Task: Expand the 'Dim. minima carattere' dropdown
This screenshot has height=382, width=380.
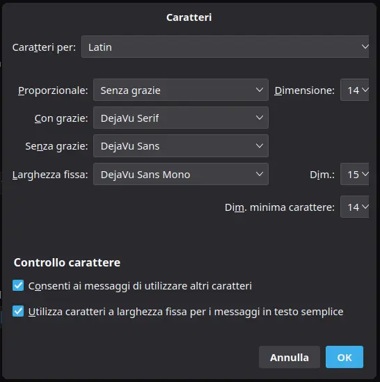Action: [x=354, y=207]
